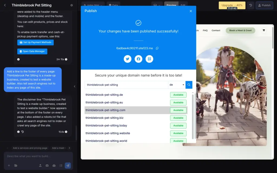Viewport: 277px width, 173px height.
Task: Click the Book a Meet & Greet button
Action: pos(240,30)
